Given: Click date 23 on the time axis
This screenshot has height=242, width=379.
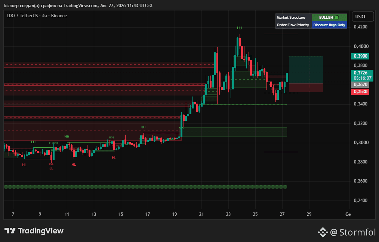Looking at the screenshot, I should click(228, 214).
